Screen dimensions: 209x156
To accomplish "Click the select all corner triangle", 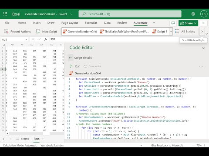I will (x=4, y=45).
